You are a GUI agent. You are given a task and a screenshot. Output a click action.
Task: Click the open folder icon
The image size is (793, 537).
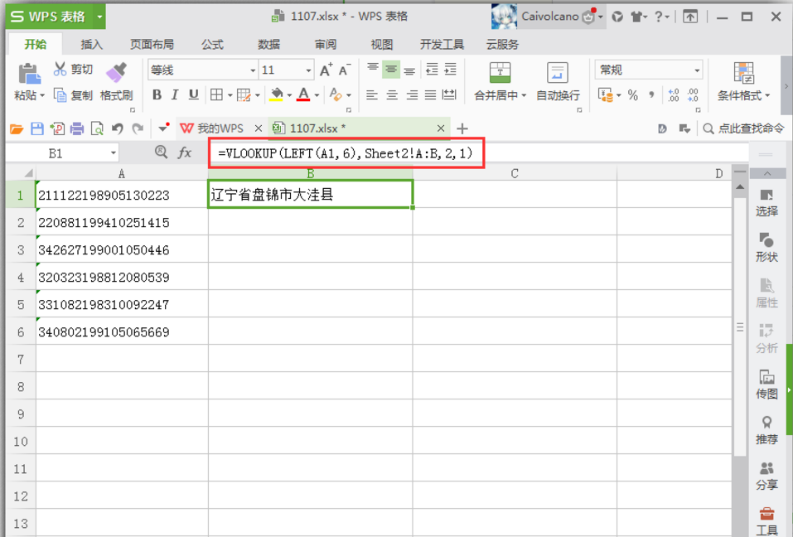pos(17,129)
